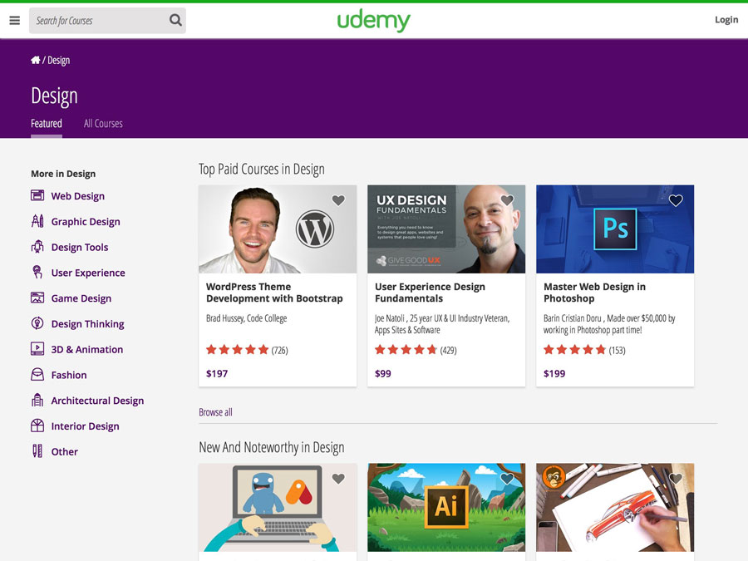
Task: Open the Architectural Design category link
Action: (x=97, y=401)
